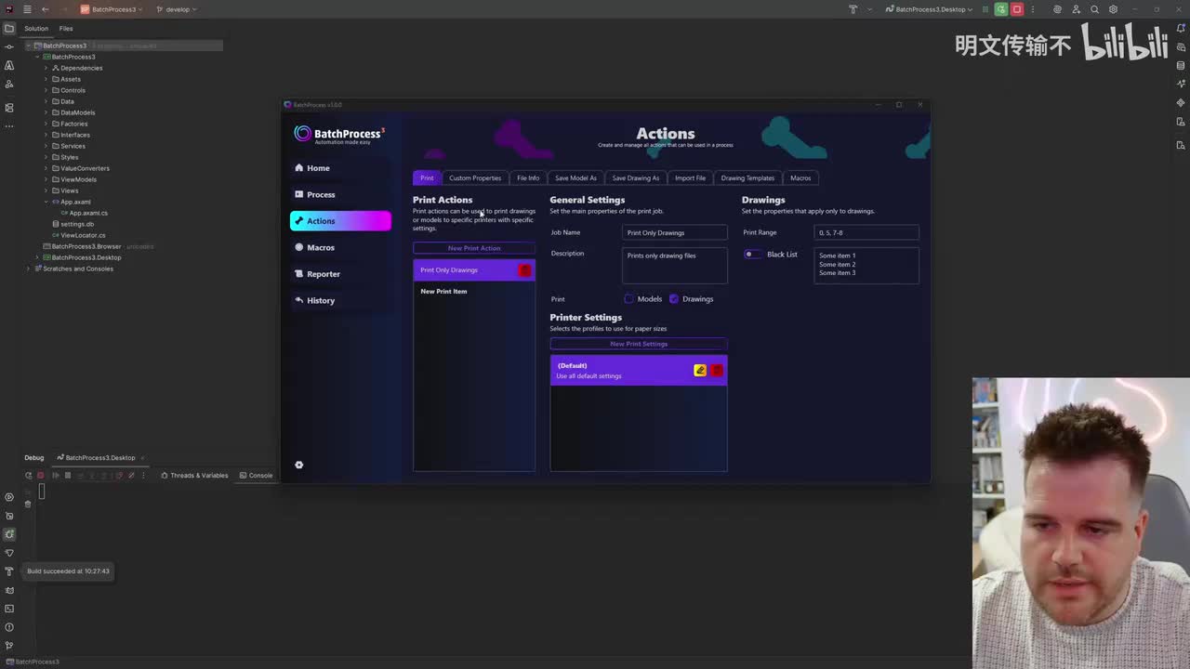
Task: Switch to Custom Properties tab
Action: pyautogui.click(x=475, y=178)
